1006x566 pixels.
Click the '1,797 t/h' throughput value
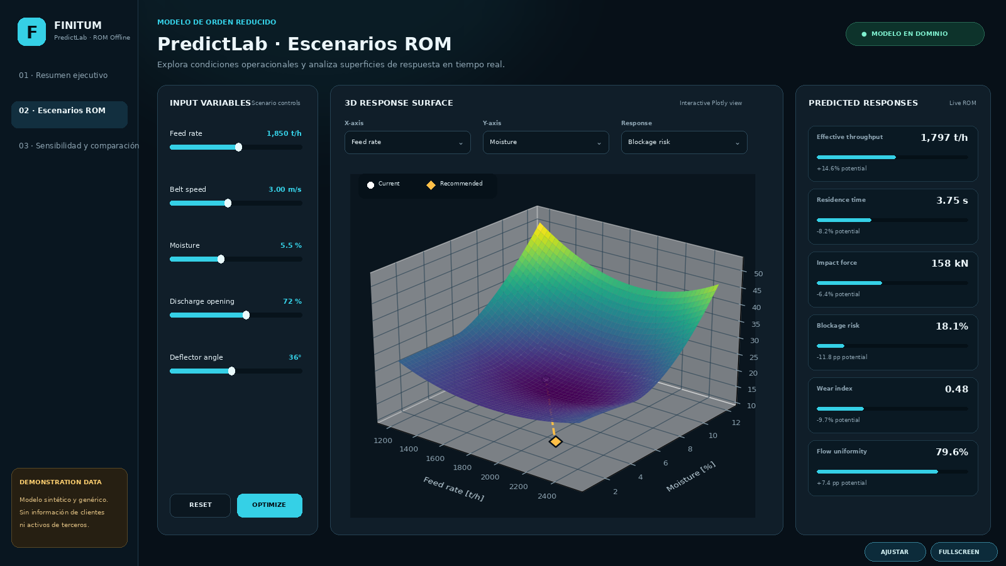tap(944, 138)
